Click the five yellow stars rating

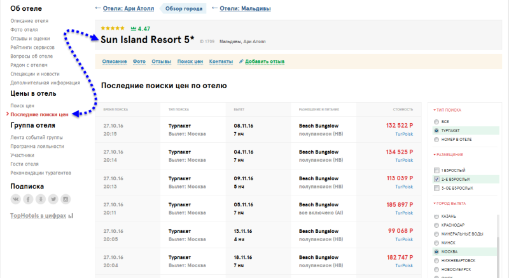(113, 29)
